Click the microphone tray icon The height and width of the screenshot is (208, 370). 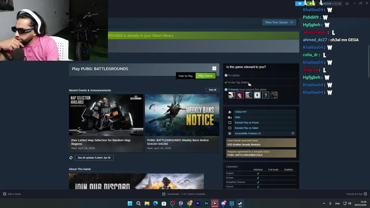(x=330, y=203)
